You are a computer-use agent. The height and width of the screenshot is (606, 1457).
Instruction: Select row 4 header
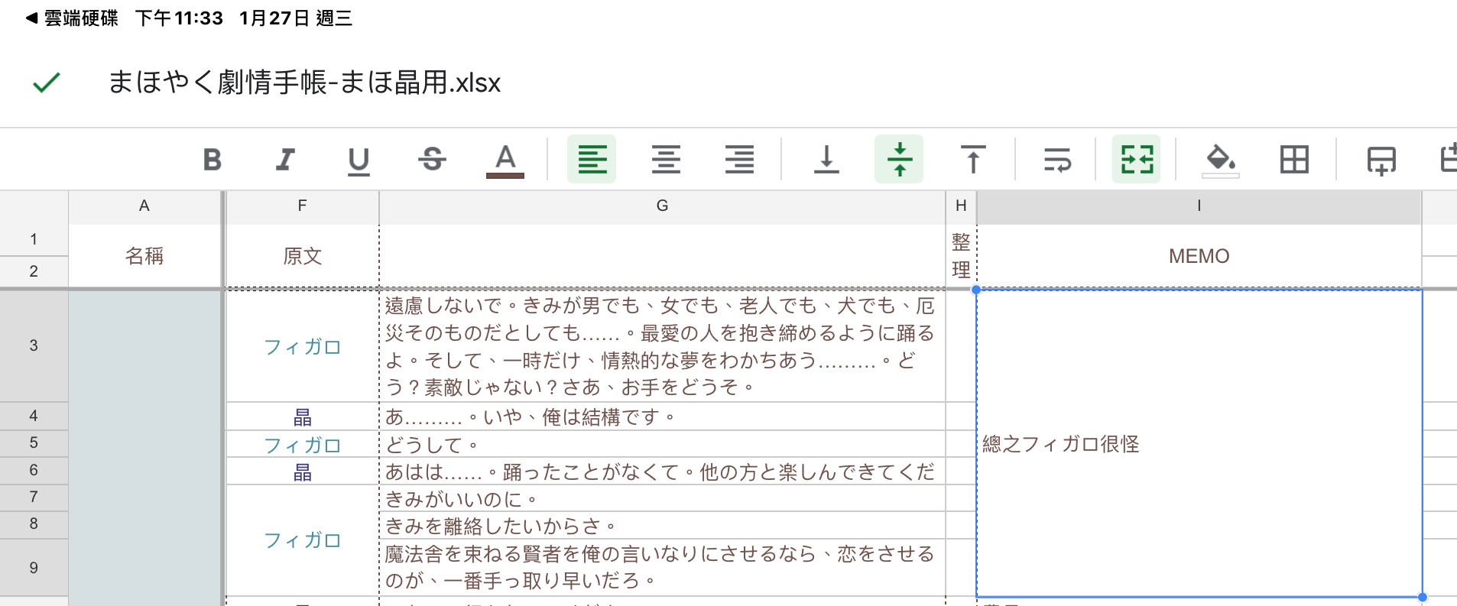coord(34,416)
